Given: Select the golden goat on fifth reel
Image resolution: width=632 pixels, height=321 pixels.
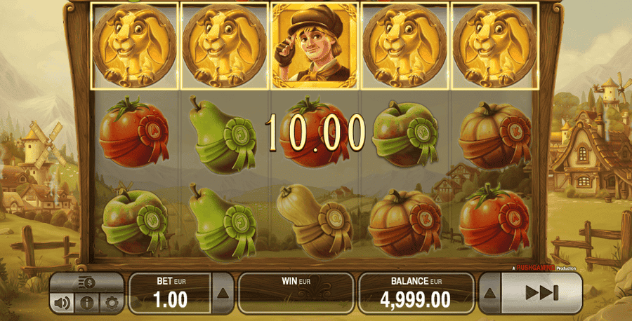Looking at the screenshot, I should (x=495, y=46).
